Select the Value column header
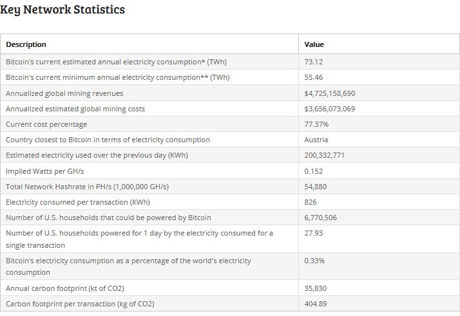The image size is (460, 316). click(314, 44)
